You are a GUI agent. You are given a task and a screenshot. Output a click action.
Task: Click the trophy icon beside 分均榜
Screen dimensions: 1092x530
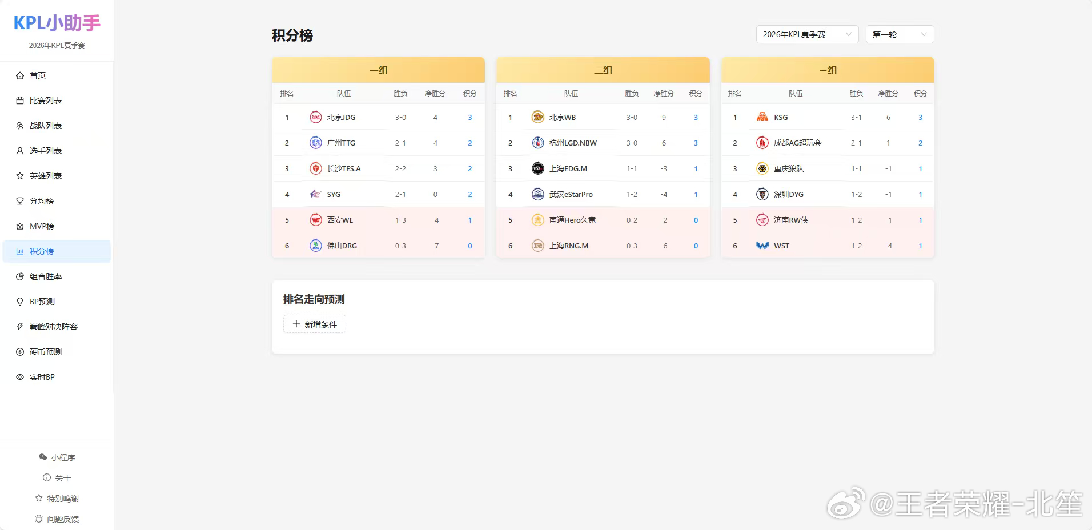click(20, 201)
